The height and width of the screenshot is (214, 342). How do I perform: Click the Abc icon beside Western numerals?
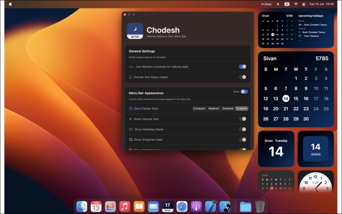point(131,67)
